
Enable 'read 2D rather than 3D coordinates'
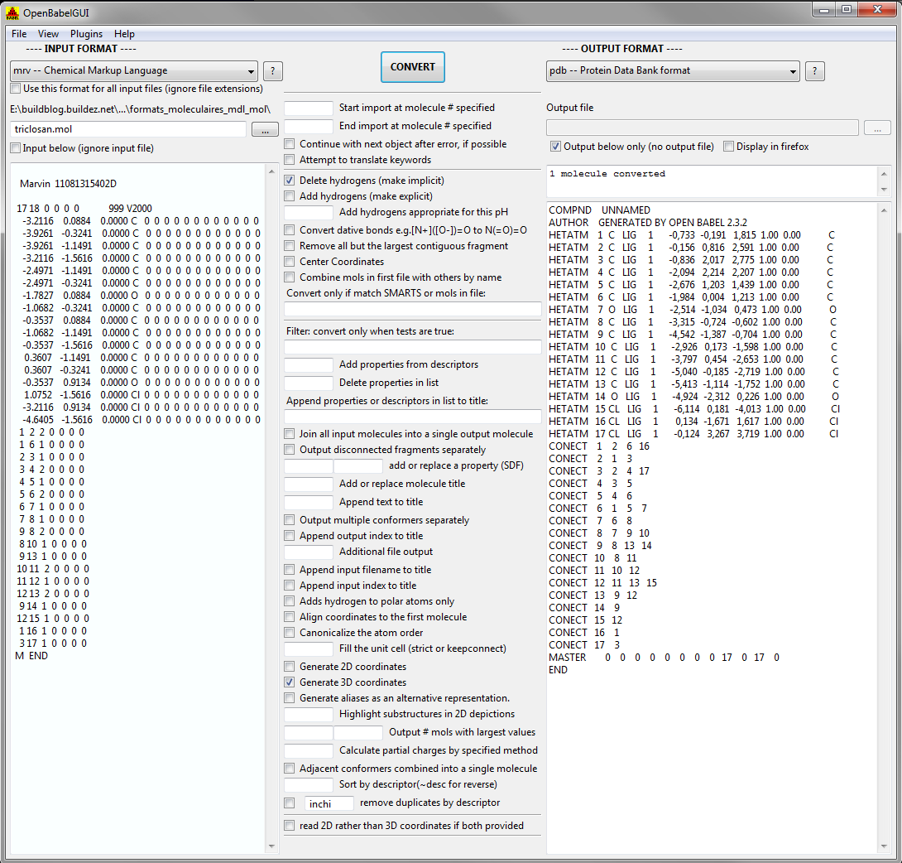tap(290, 826)
